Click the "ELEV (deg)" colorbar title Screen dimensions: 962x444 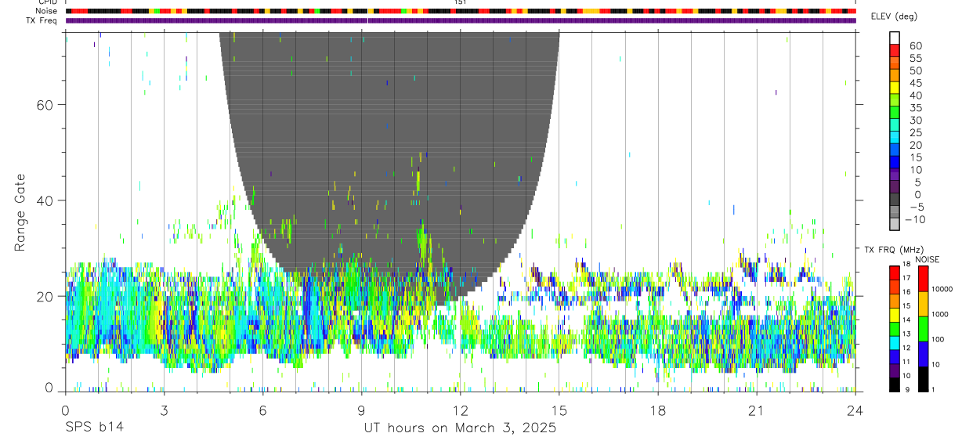(894, 16)
